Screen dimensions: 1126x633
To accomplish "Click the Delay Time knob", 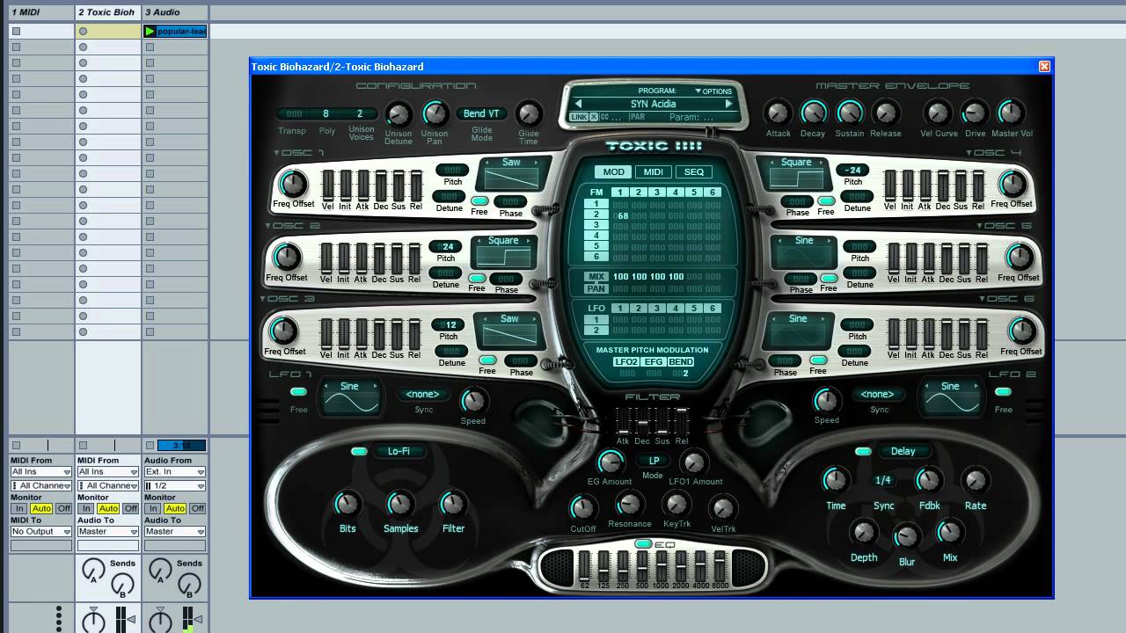I will tap(835, 480).
